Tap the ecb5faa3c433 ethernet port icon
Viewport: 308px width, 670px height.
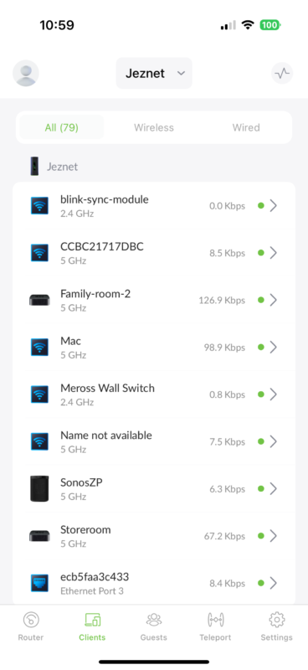tap(39, 583)
